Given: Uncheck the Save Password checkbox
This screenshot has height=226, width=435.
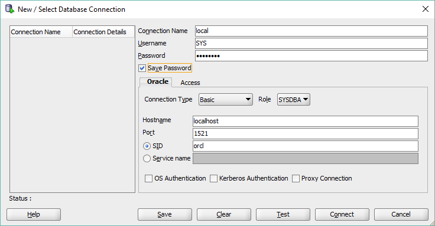Looking at the screenshot, I should 142,68.
